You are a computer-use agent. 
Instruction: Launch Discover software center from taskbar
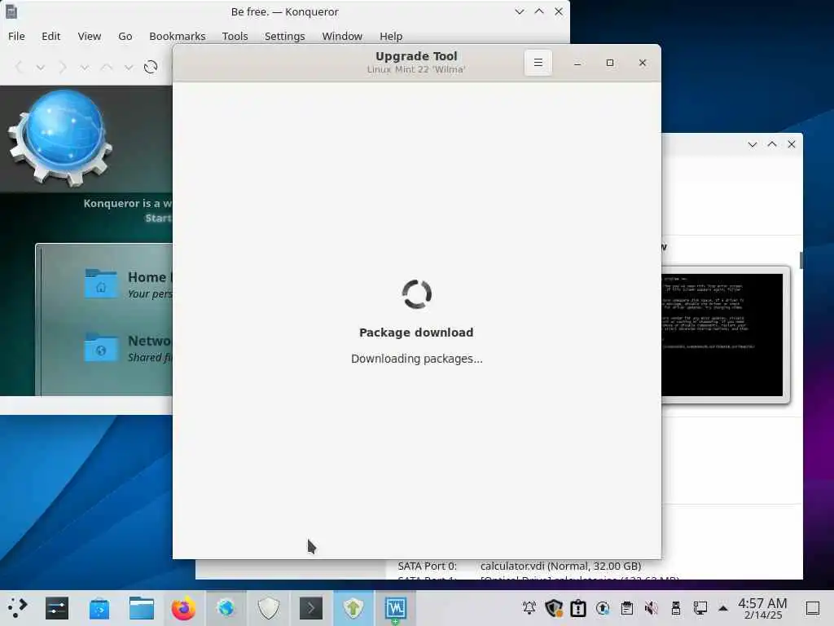pyautogui.click(x=99, y=608)
